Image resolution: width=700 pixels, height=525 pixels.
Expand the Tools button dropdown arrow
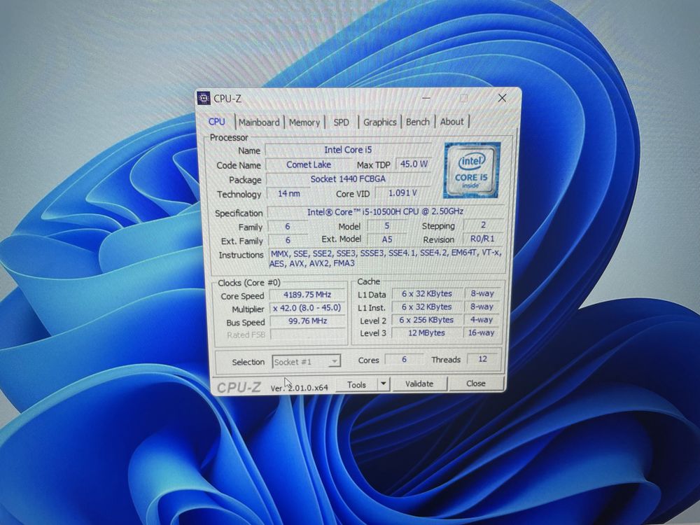[x=384, y=384]
